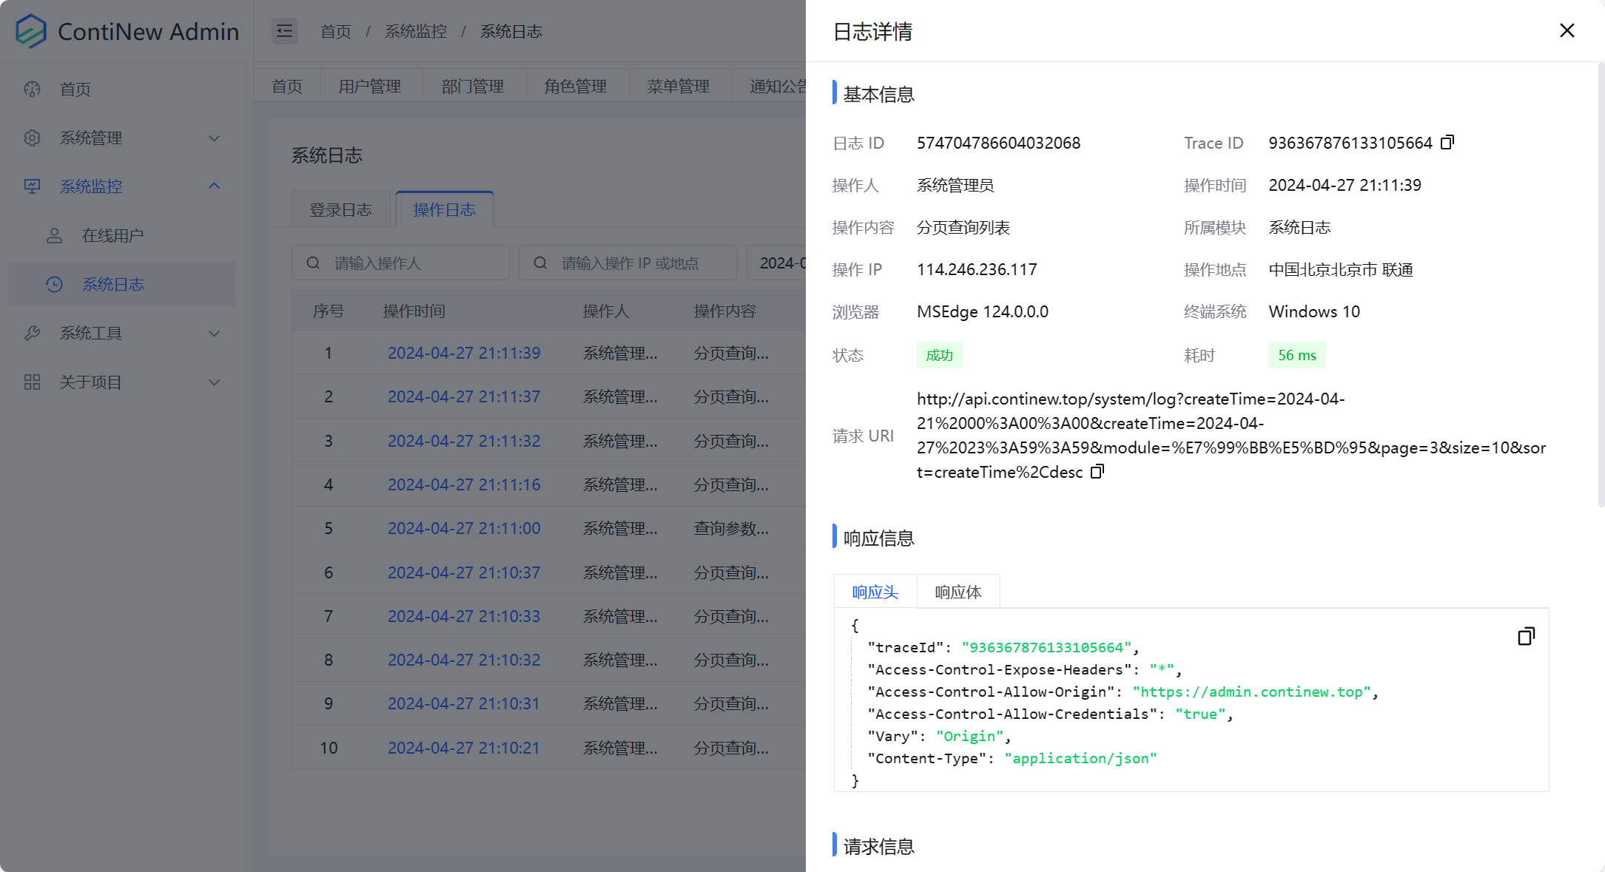Screen dimensions: 1605x872
Task: Open log entry dated 21:11:37
Action: pos(464,397)
